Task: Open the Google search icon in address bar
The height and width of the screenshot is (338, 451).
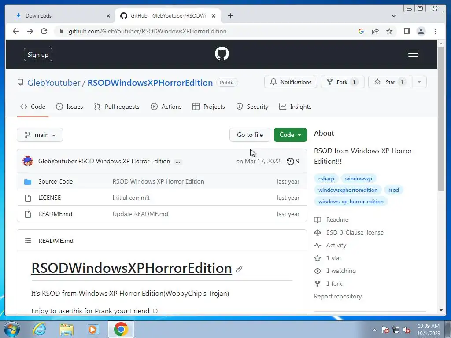Action: tap(361, 31)
